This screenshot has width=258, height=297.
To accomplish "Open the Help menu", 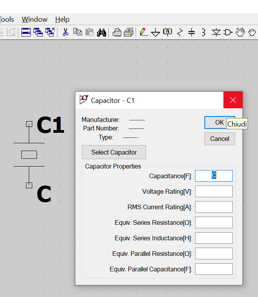I will point(62,19).
